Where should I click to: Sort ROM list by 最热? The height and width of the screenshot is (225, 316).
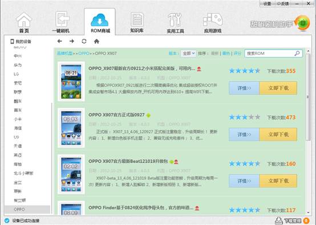[226, 53]
